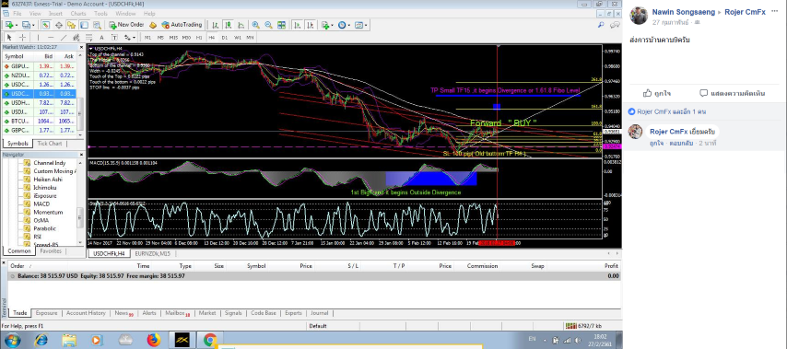Select the crosshair tool
Viewport: 787px width, 349px height.
click(x=22, y=37)
